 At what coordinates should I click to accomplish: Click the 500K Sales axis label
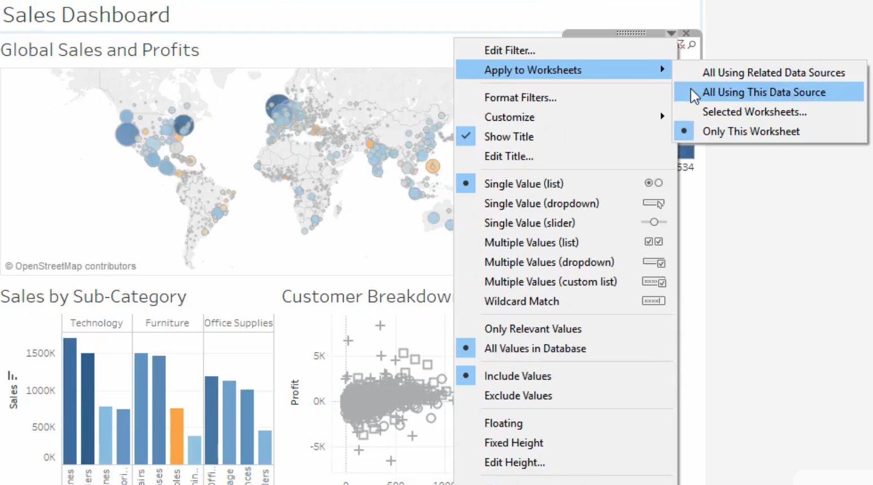pyautogui.click(x=43, y=427)
